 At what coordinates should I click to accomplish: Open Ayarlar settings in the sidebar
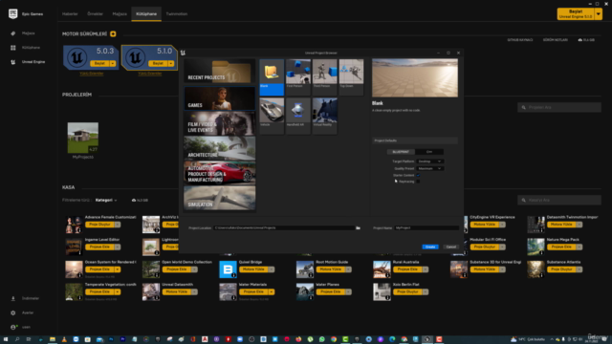click(x=28, y=312)
